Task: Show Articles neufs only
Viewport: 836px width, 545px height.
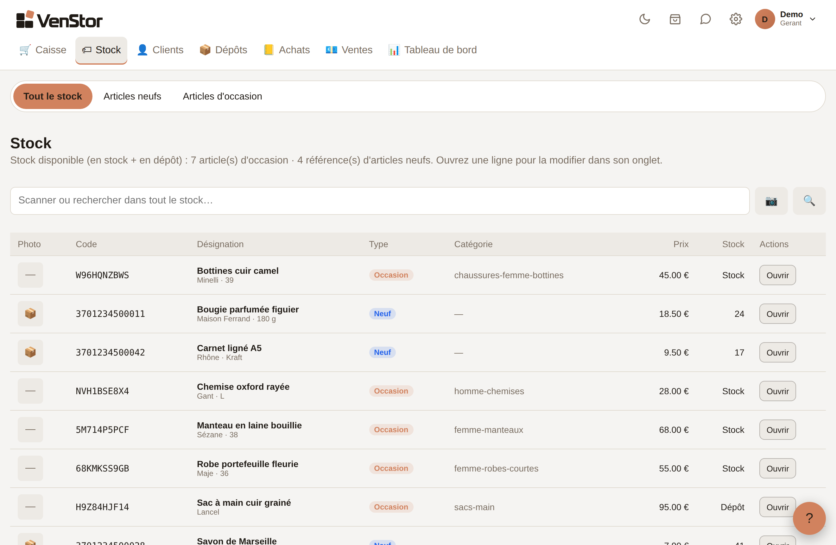Action: click(132, 96)
